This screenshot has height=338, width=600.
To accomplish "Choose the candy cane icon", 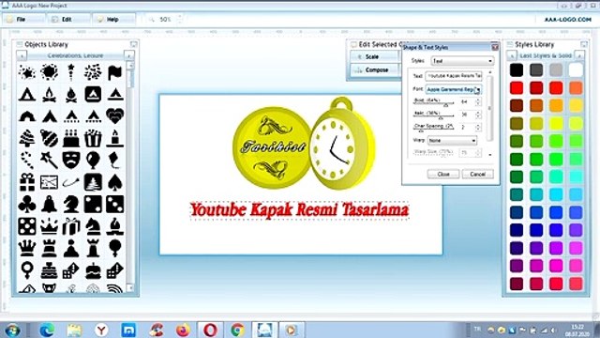I will tap(27, 161).
